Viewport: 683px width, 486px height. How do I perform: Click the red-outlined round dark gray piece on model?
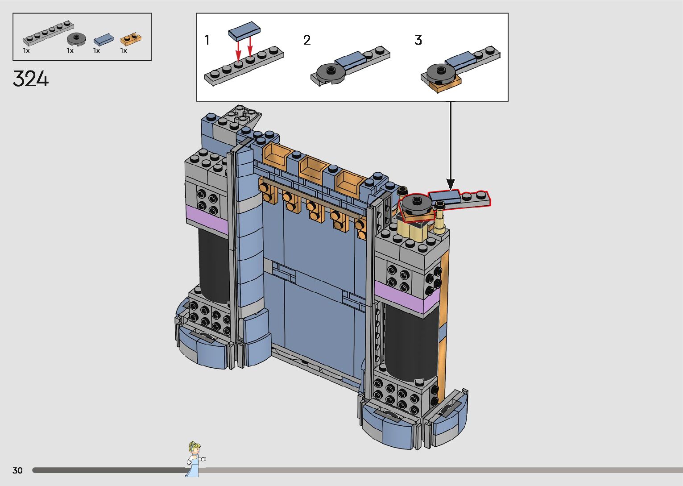click(416, 204)
